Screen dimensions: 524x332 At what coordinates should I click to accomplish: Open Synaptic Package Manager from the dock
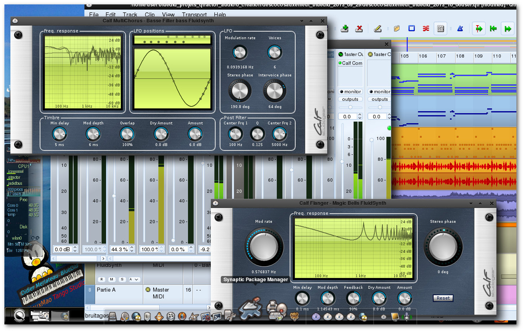pyautogui.click(x=250, y=309)
